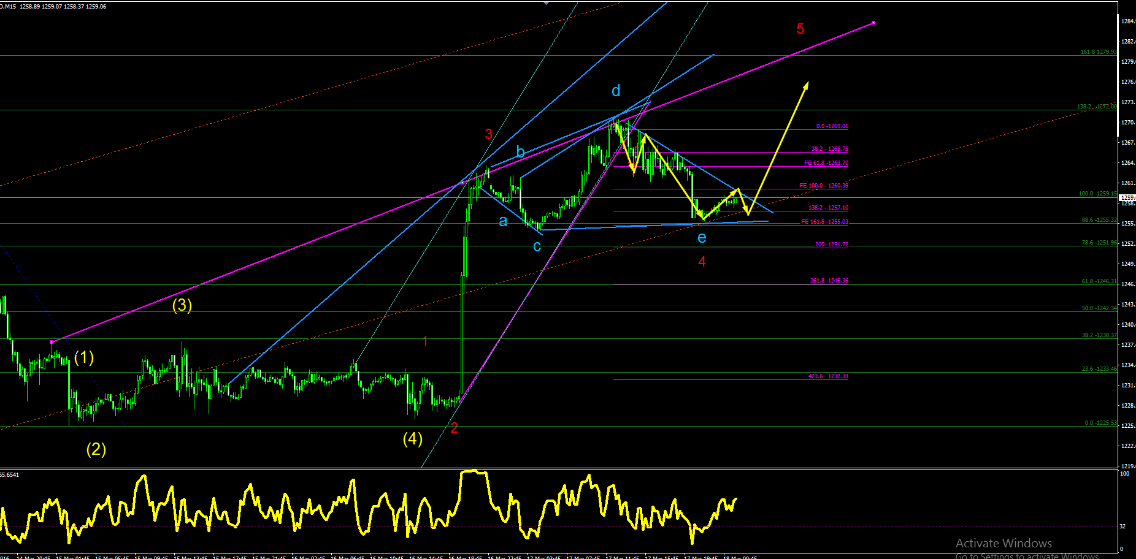Image resolution: width=1136 pixels, height=559 pixels.
Task: Select the red wave label 1
Action: tap(426, 341)
